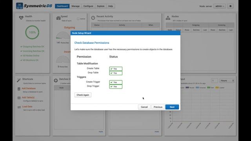The height and width of the screenshot is (141, 251).
Task: Open the Explore menu
Action: point(101,6)
